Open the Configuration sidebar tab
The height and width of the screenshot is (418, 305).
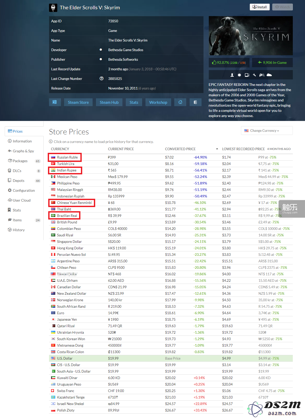24,190
